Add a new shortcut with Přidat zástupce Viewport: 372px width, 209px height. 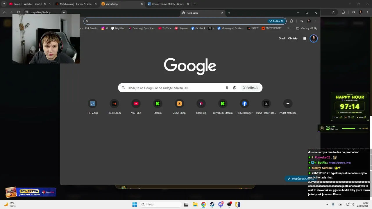point(288,107)
